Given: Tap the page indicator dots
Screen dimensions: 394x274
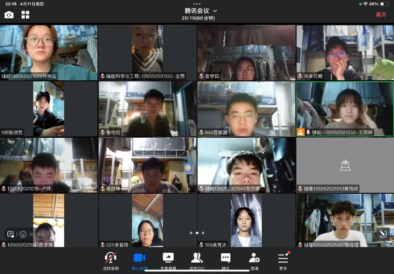Looking at the screenshot, I should pyautogui.click(x=196, y=233).
